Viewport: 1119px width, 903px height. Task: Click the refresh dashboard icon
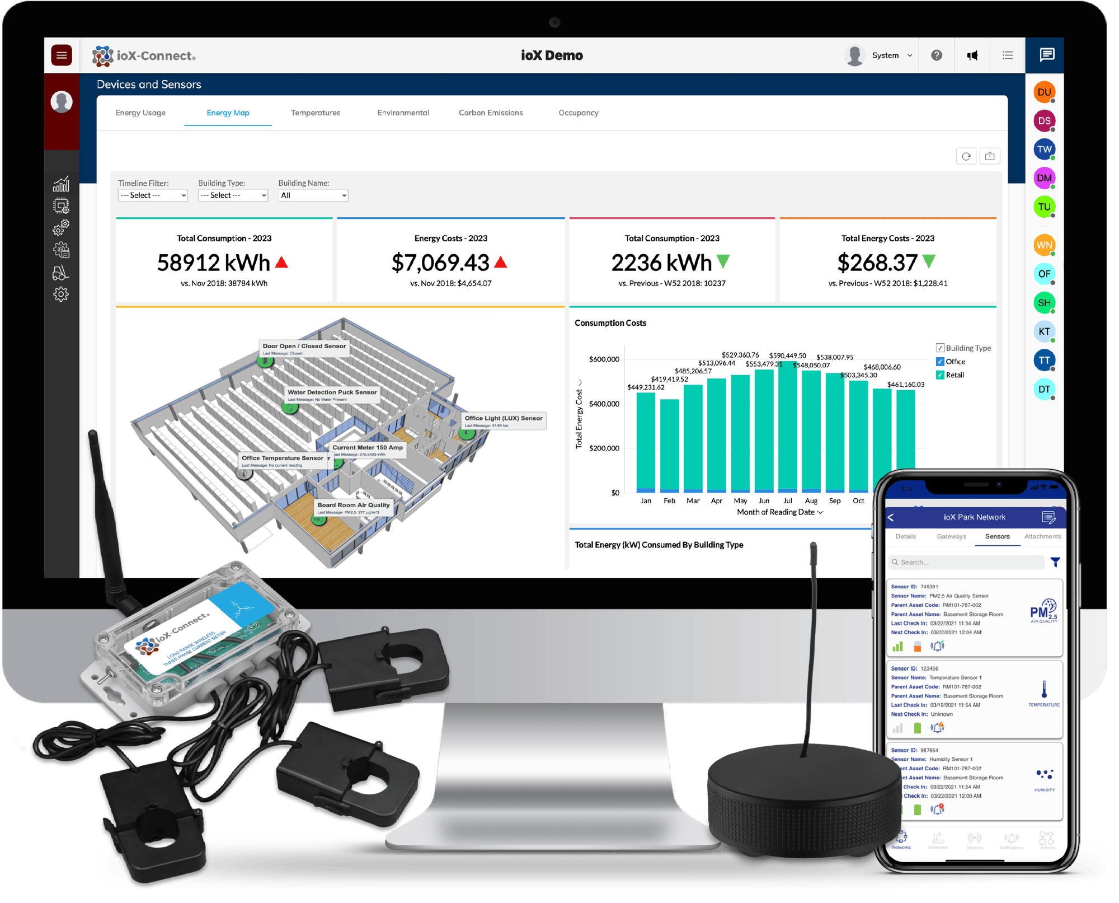click(x=966, y=156)
